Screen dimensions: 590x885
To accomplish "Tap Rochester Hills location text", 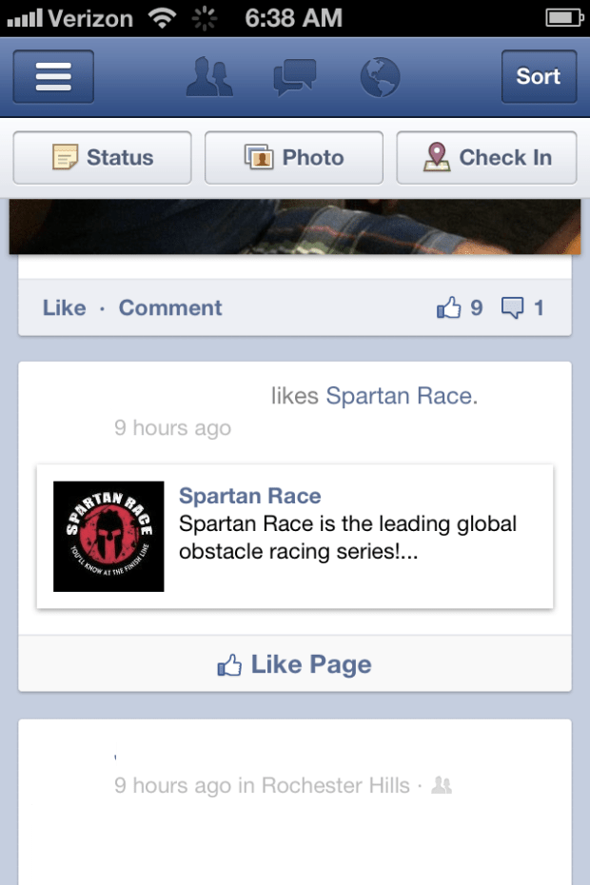I will 335,785.
